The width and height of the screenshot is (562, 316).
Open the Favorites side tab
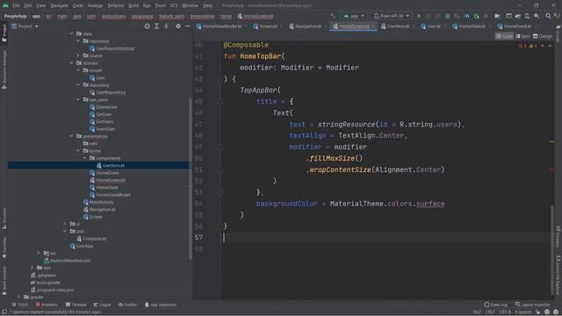click(x=4, y=248)
